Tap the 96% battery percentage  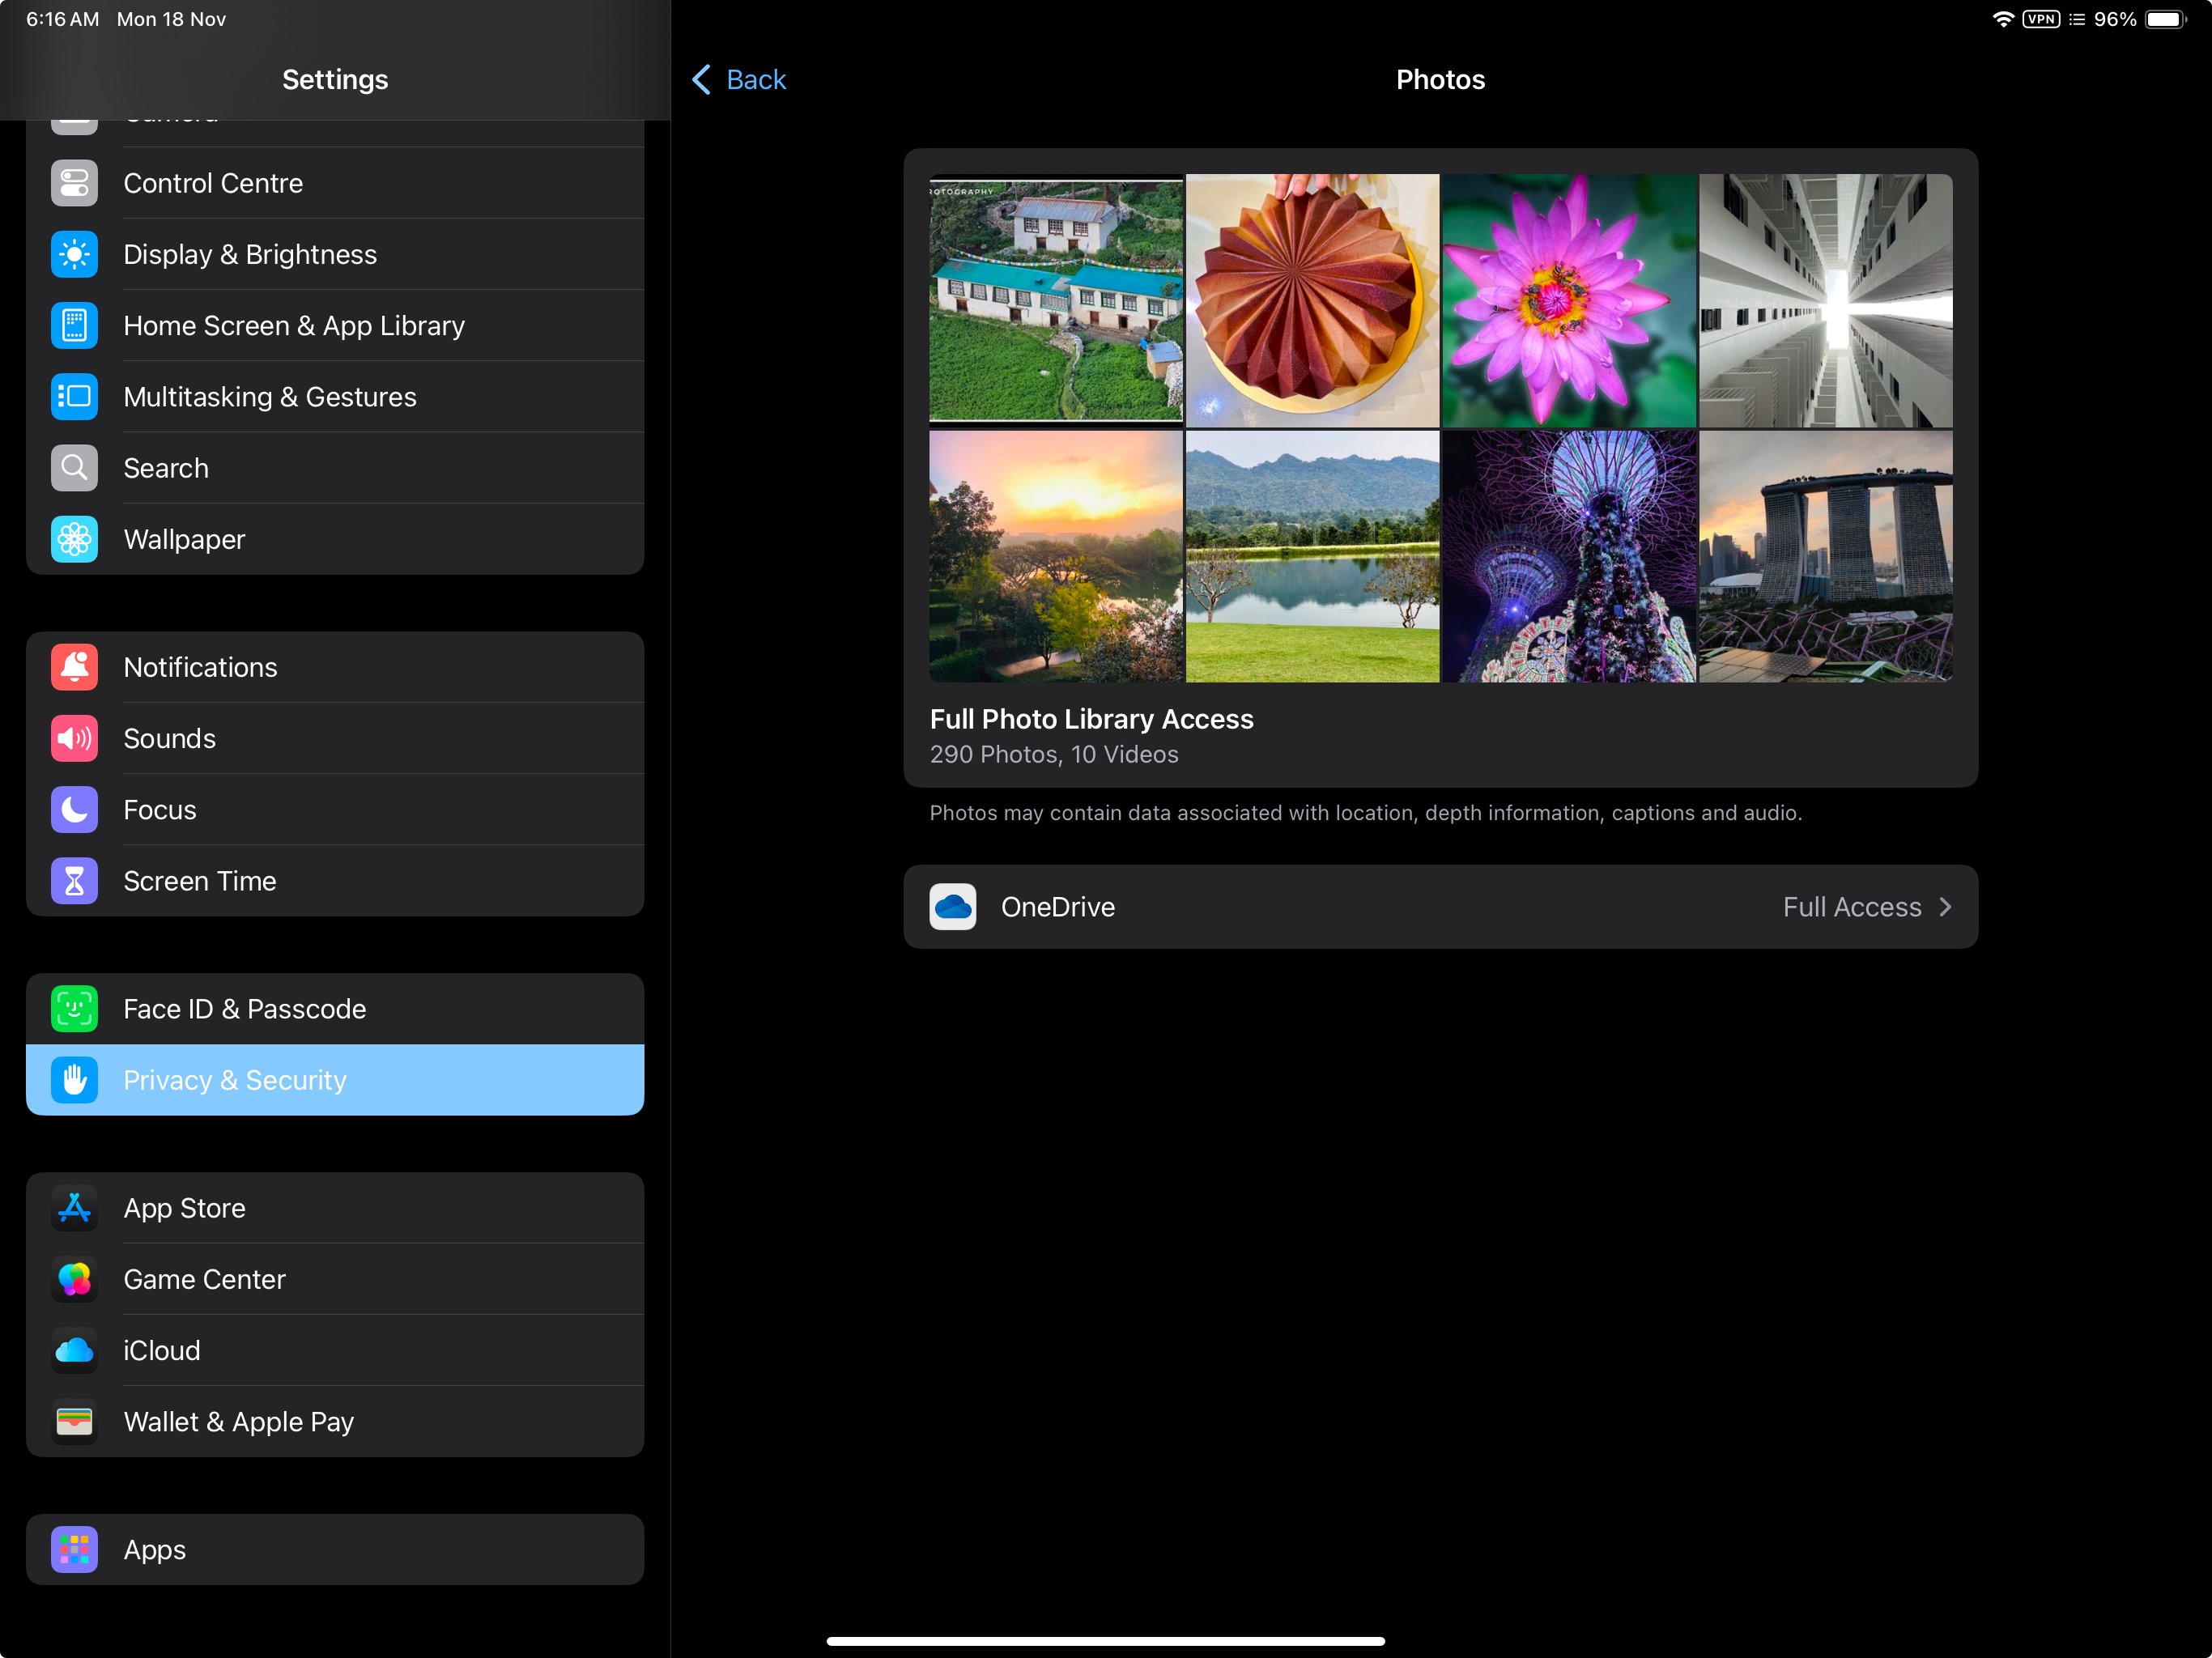pos(2115,19)
